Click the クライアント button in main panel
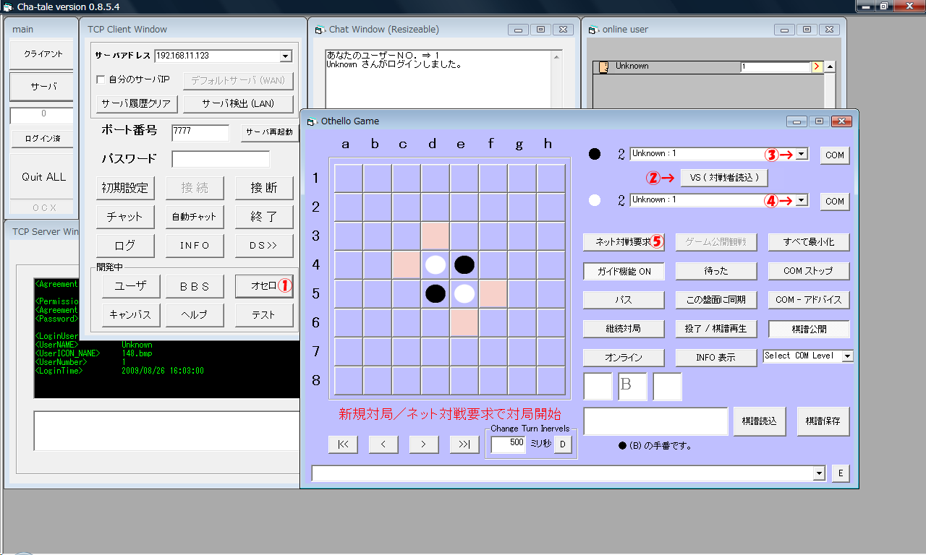The height and width of the screenshot is (555, 926). click(x=43, y=54)
